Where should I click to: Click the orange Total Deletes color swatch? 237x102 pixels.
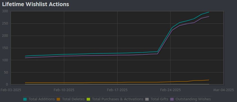click(x=58, y=99)
